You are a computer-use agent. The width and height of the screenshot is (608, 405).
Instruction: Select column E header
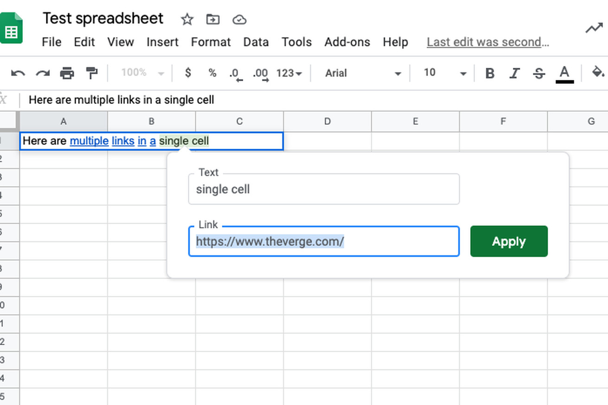click(x=415, y=122)
